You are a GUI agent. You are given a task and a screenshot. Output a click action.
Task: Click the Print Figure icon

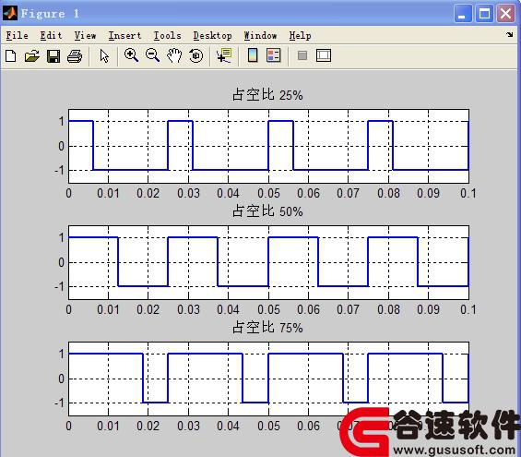(x=75, y=56)
